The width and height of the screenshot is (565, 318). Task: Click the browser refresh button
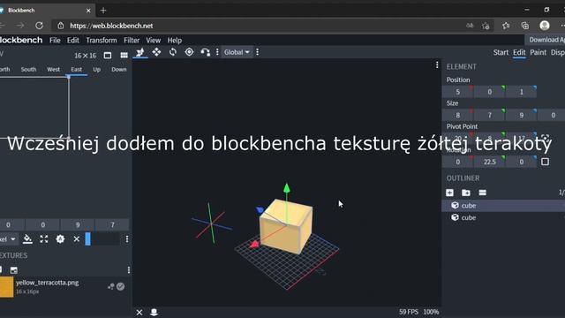pos(39,26)
